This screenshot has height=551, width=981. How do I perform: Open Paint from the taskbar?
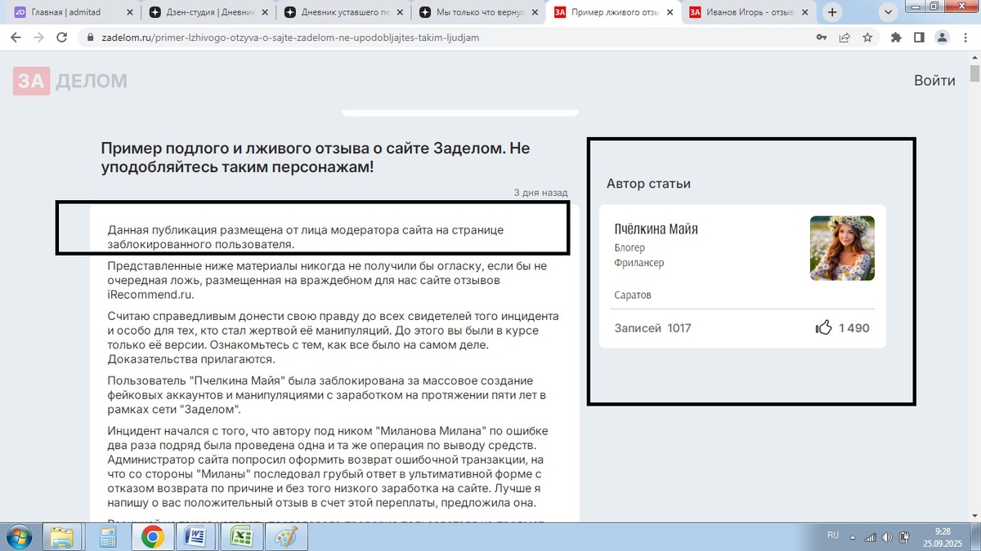[285, 537]
